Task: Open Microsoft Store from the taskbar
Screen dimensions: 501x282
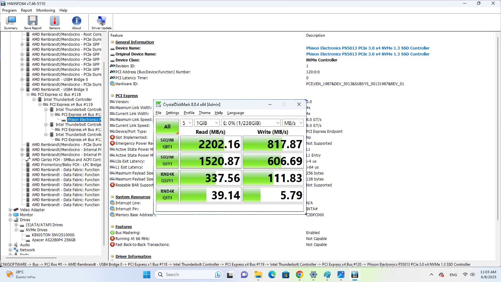Action: pos(286,274)
